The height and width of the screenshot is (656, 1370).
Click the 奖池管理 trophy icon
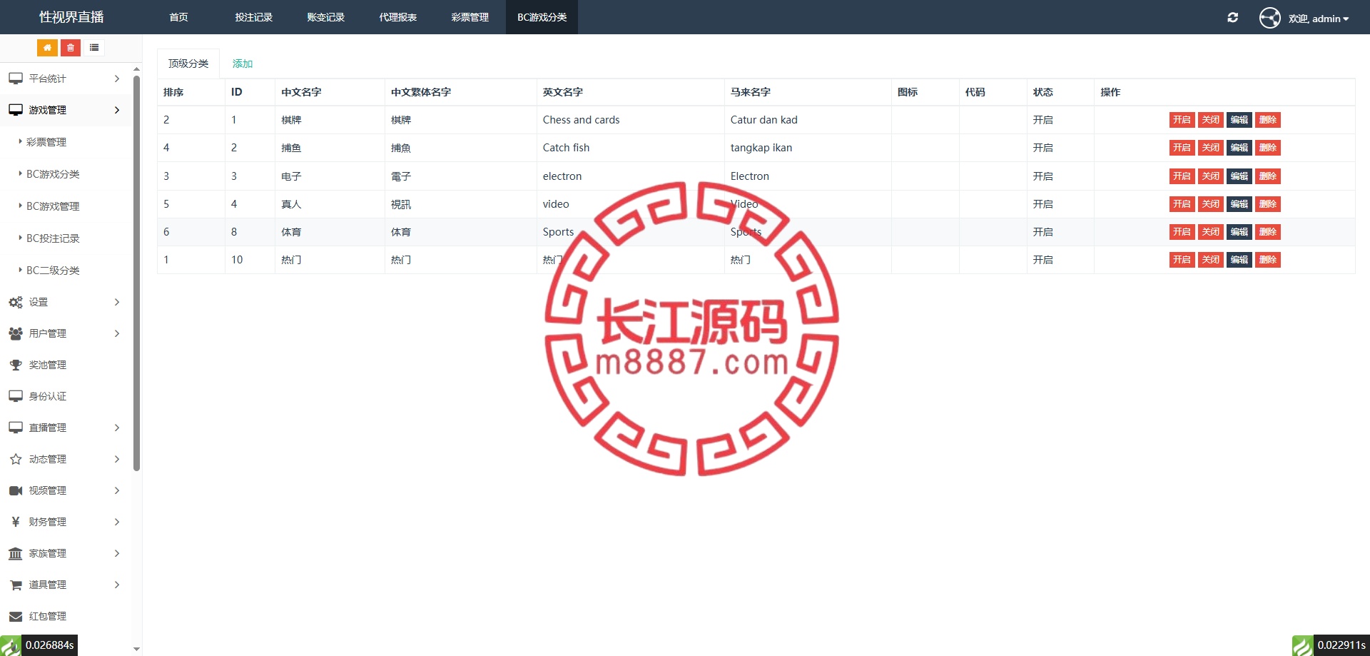click(16, 365)
